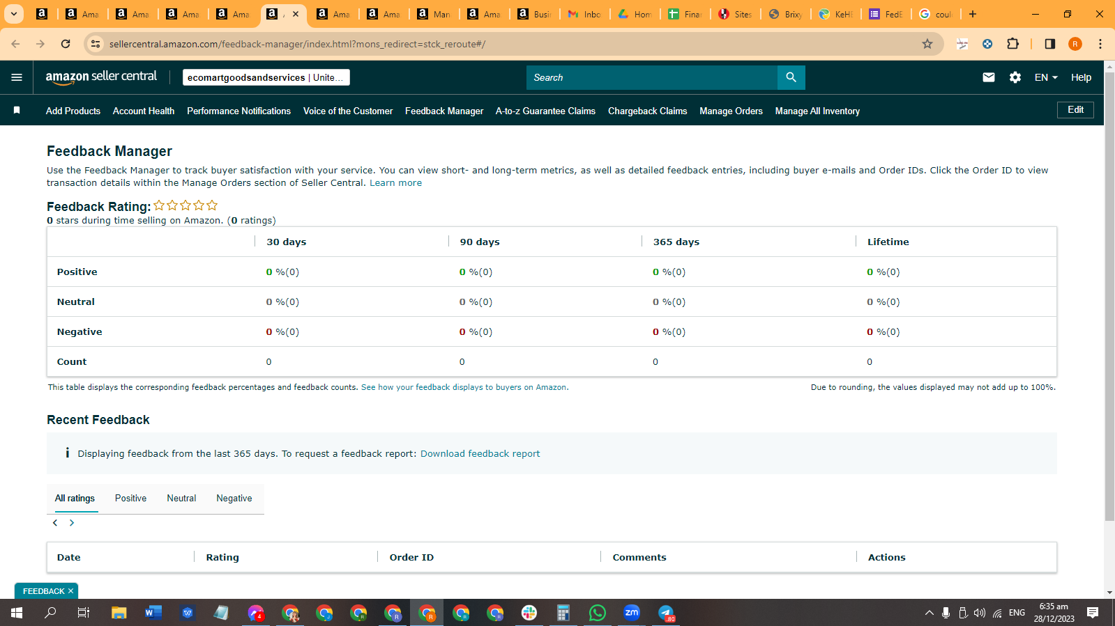View site information icon in address bar

pyautogui.click(x=96, y=44)
